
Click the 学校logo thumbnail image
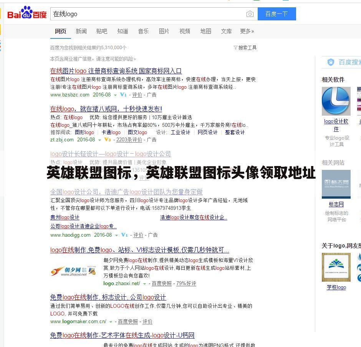[x=336, y=267]
